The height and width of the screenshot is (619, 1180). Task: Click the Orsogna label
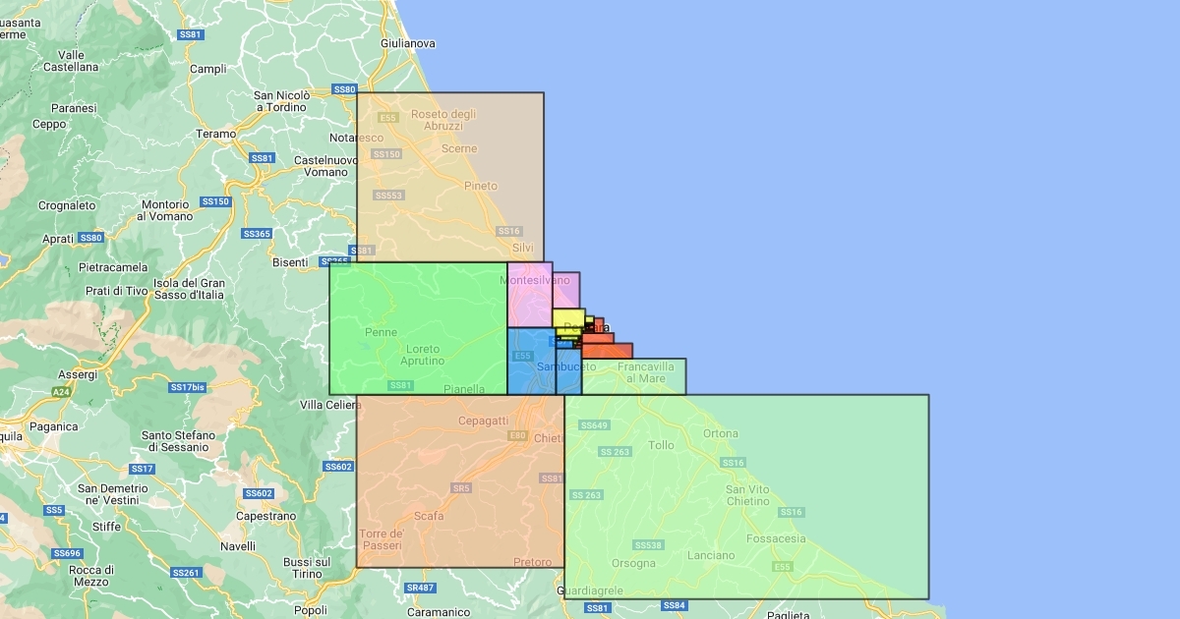(x=633, y=563)
